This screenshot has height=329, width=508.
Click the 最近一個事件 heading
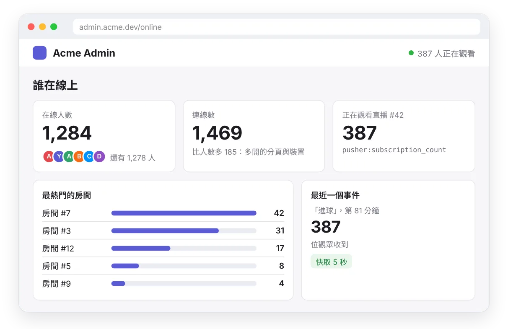click(x=335, y=195)
